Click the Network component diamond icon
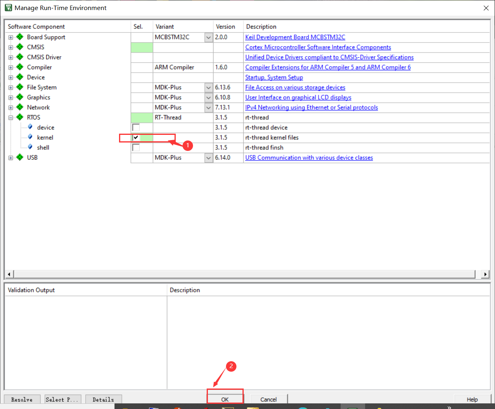This screenshot has width=495, height=409. [x=20, y=107]
